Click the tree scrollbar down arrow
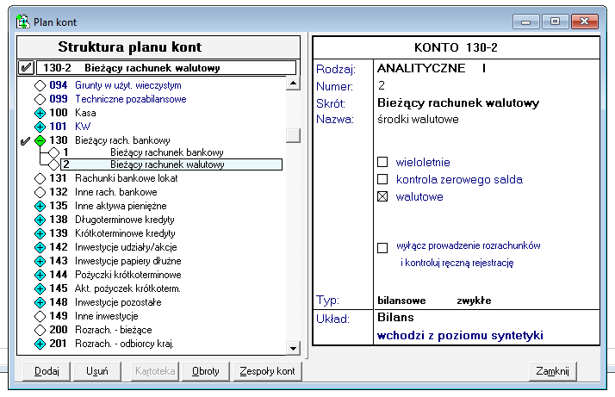Image resolution: width=615 pixels, height=397 pixels. point(293,348)
